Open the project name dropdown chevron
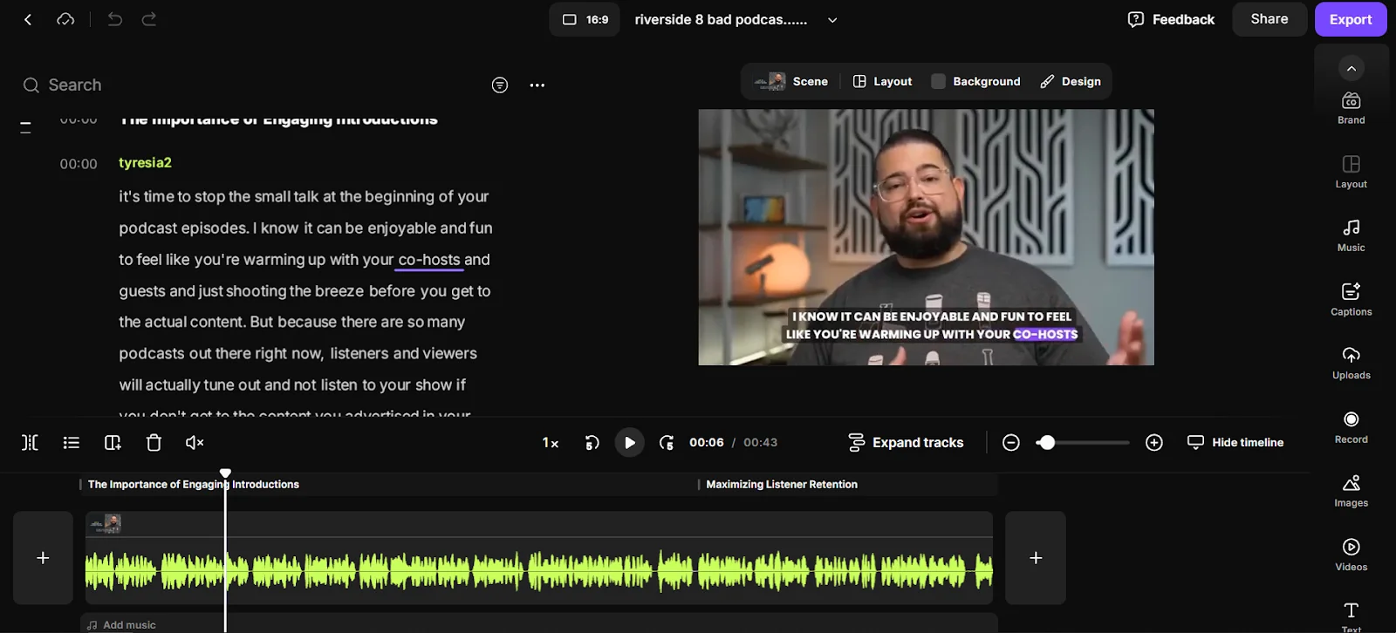This screenshot has height=633, width=1396. [832, 20]
